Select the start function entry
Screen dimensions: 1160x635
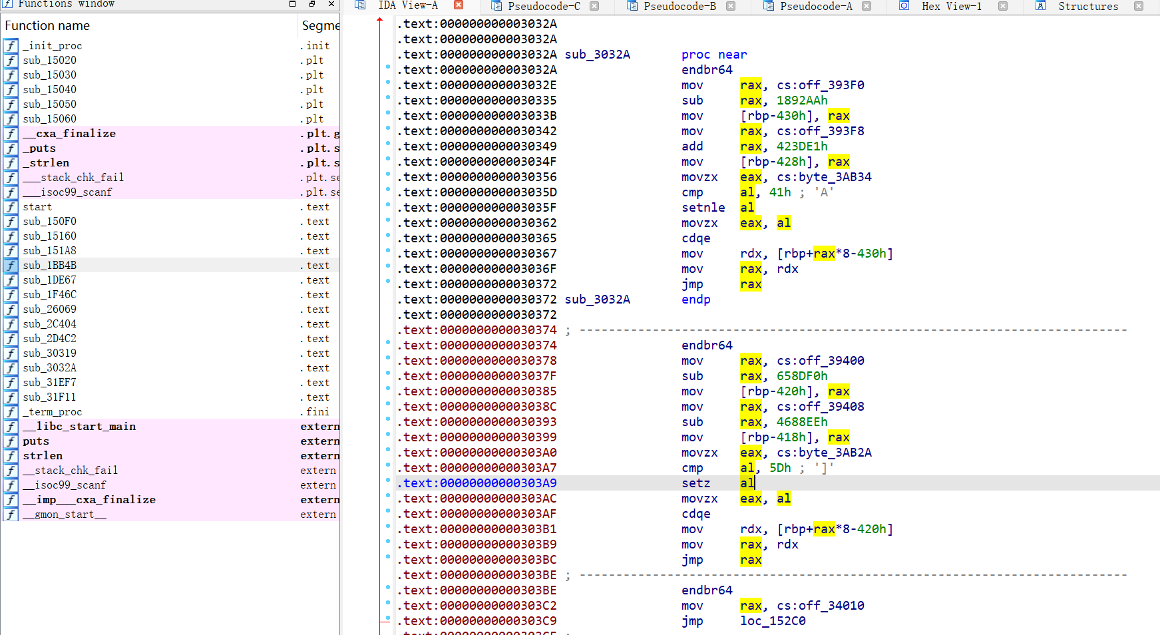tap(37, 207)
